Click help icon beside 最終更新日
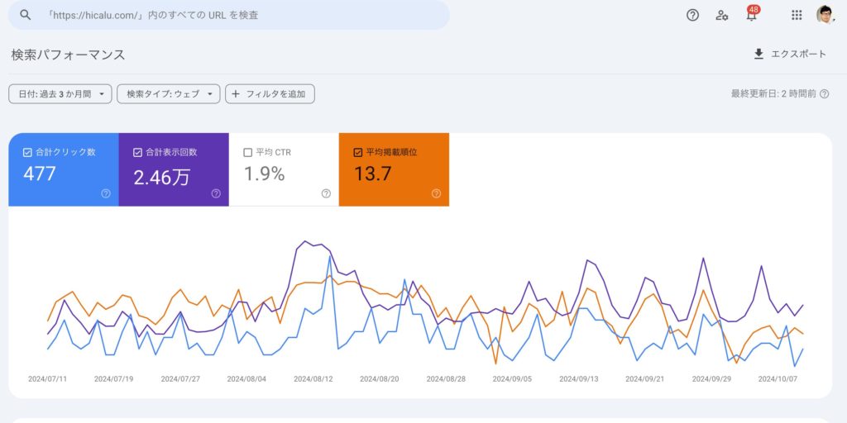Screen dimensions: 847x423 click(824, 94)
